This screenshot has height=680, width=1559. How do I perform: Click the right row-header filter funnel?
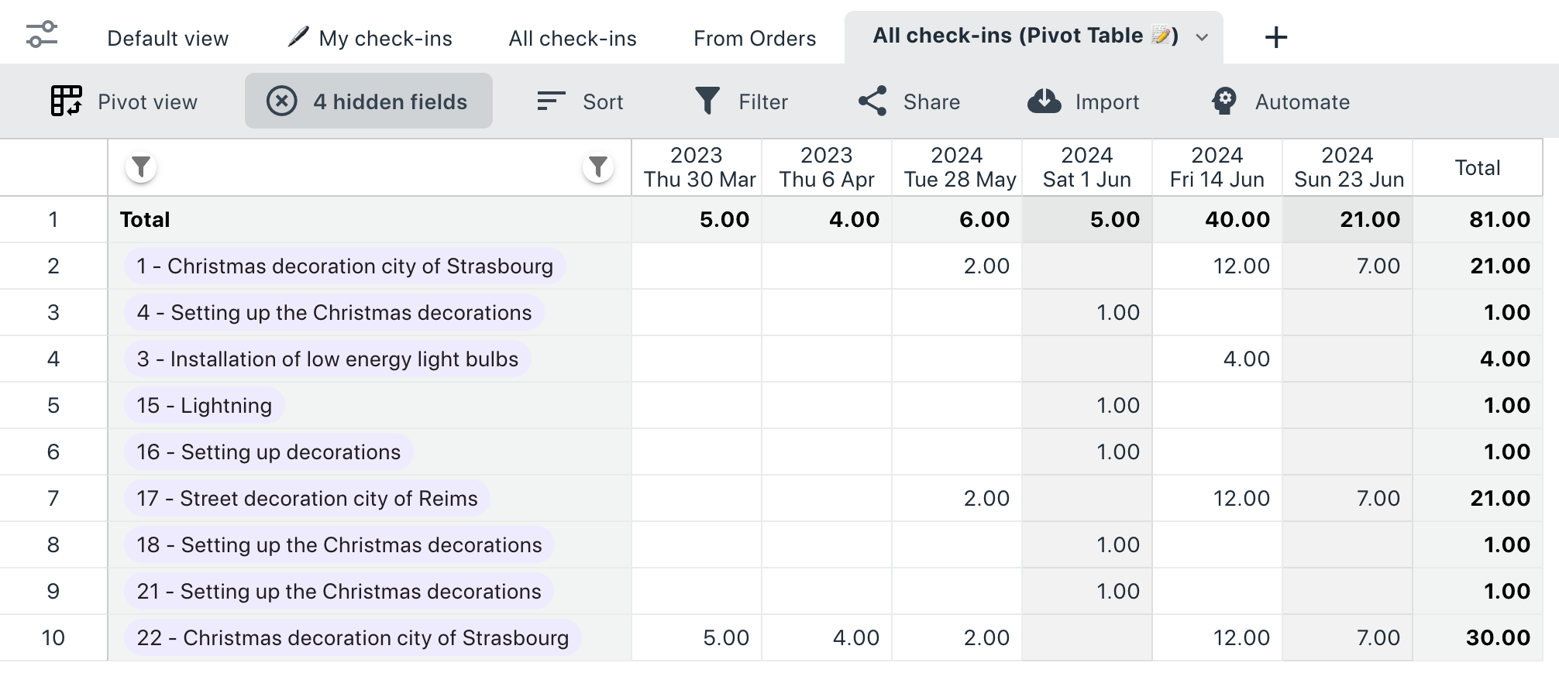(x=598, y=167)
